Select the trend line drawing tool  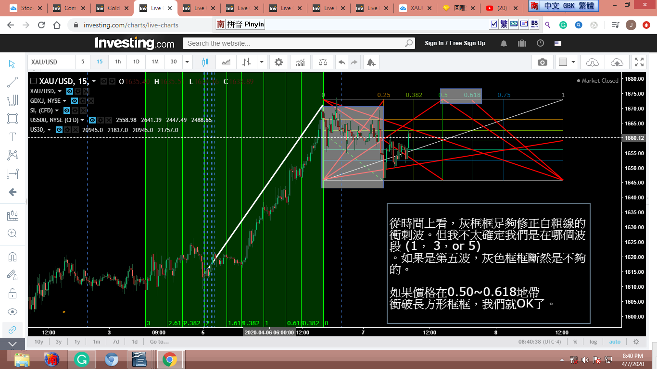point(13,82)
